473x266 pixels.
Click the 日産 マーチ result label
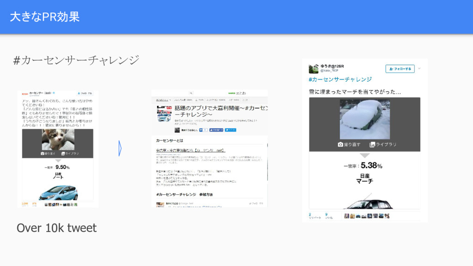tap(364, 179)
